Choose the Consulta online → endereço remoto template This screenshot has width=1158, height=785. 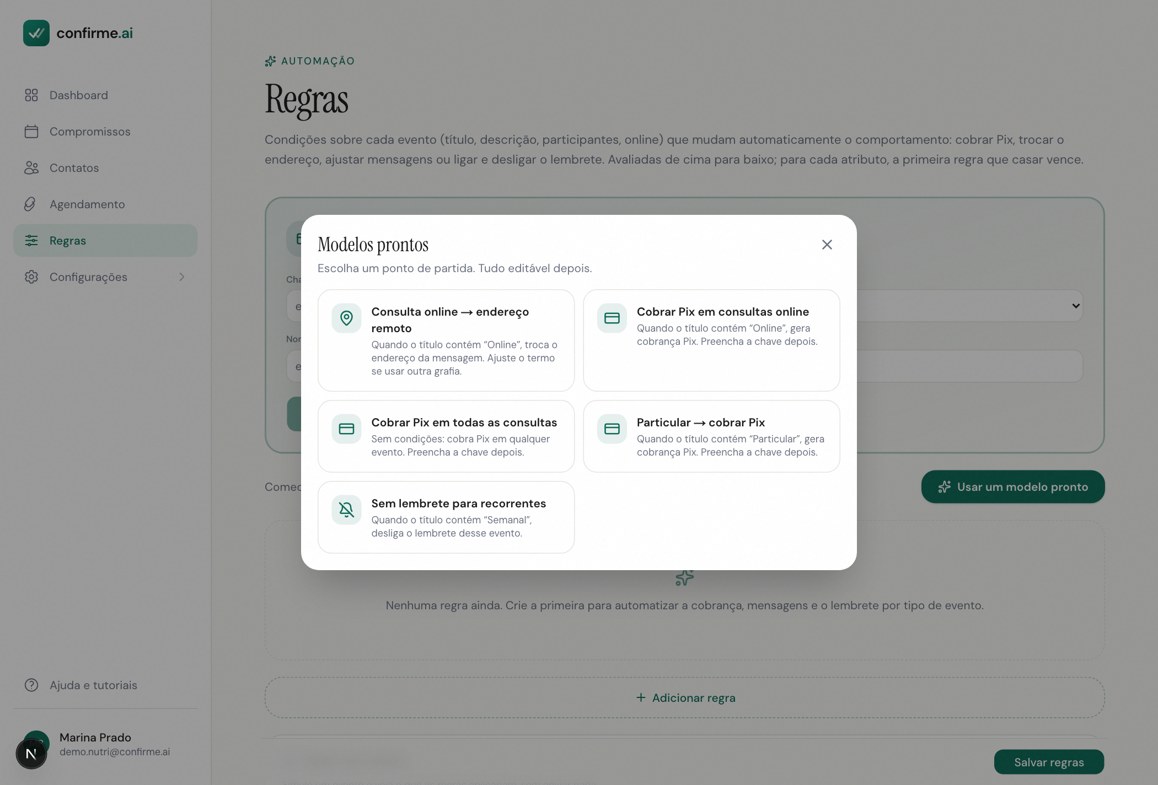pos(446,340)
